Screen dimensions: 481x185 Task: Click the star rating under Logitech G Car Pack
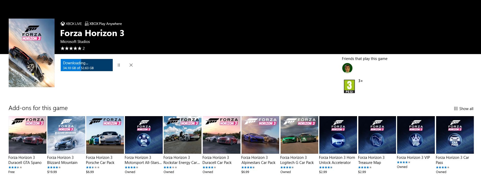tap(287, 167)
